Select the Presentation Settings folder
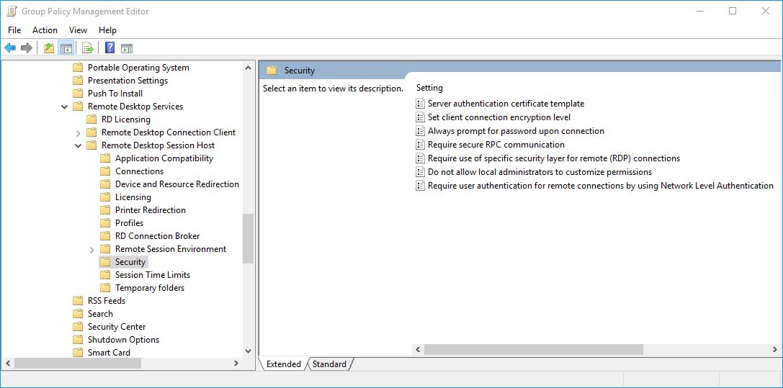 127,81
